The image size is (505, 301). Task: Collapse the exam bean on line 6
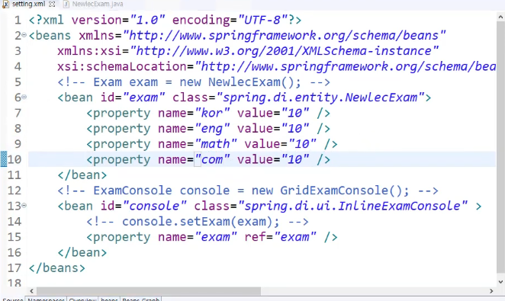[x=24, y=97]
